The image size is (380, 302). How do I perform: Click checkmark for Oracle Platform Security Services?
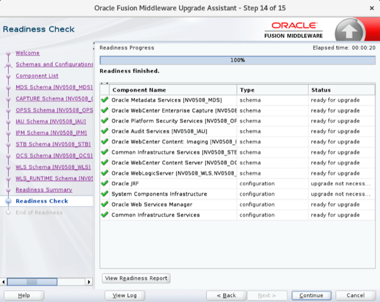click(104, 121)
